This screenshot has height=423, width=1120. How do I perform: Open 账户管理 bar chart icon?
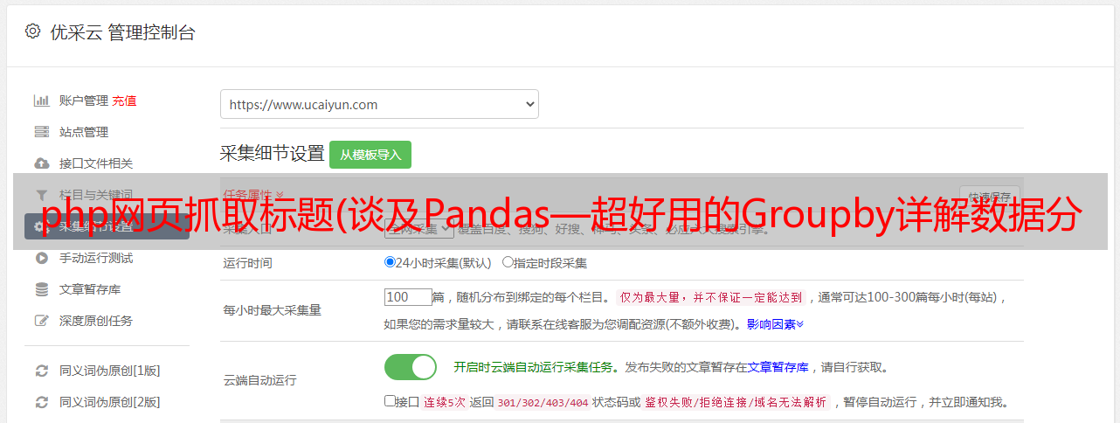click(x=41, y=101)
